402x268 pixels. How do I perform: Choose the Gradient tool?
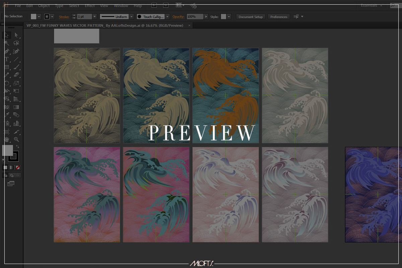(16, 107)
